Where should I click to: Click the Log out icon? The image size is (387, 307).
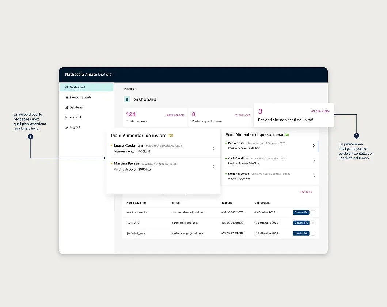coord(66,128)
